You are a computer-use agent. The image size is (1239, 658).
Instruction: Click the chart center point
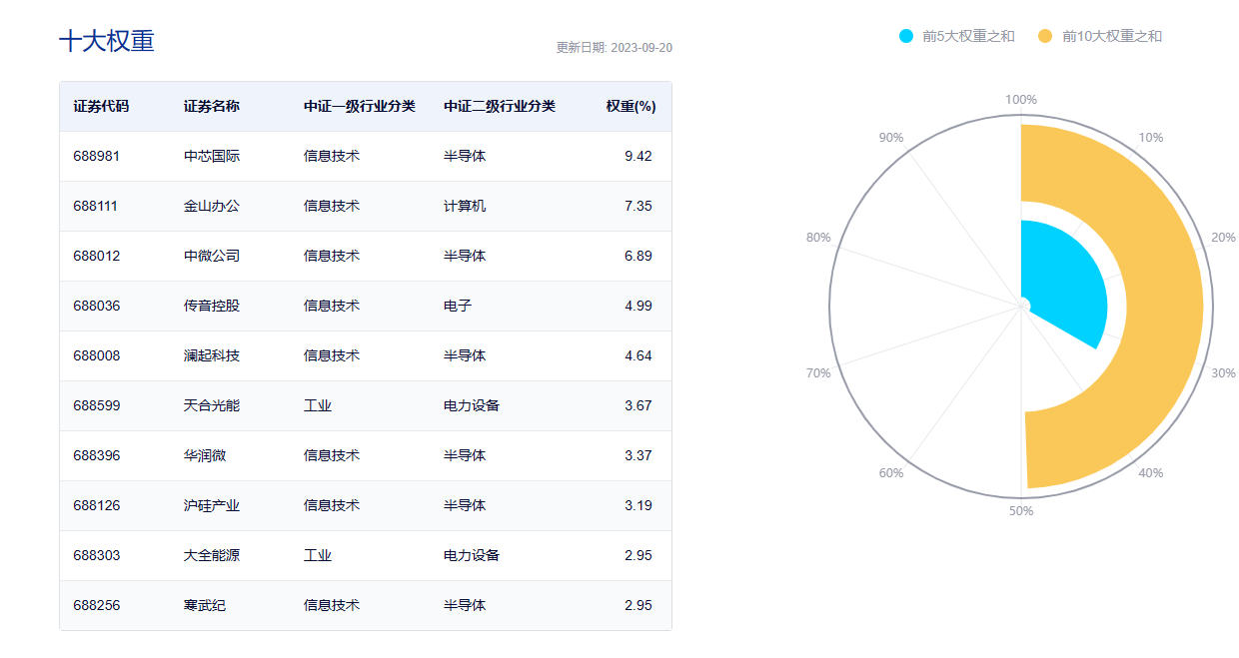coord(1020,305)
